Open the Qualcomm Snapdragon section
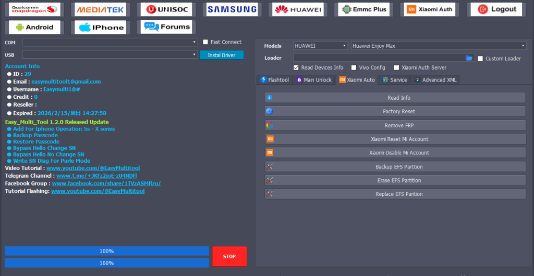 [34, 9]
